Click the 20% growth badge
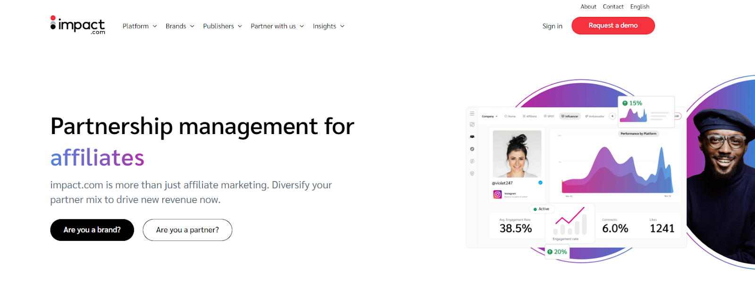The width and height of the screenshot is (755, 294). pos(557,252)
